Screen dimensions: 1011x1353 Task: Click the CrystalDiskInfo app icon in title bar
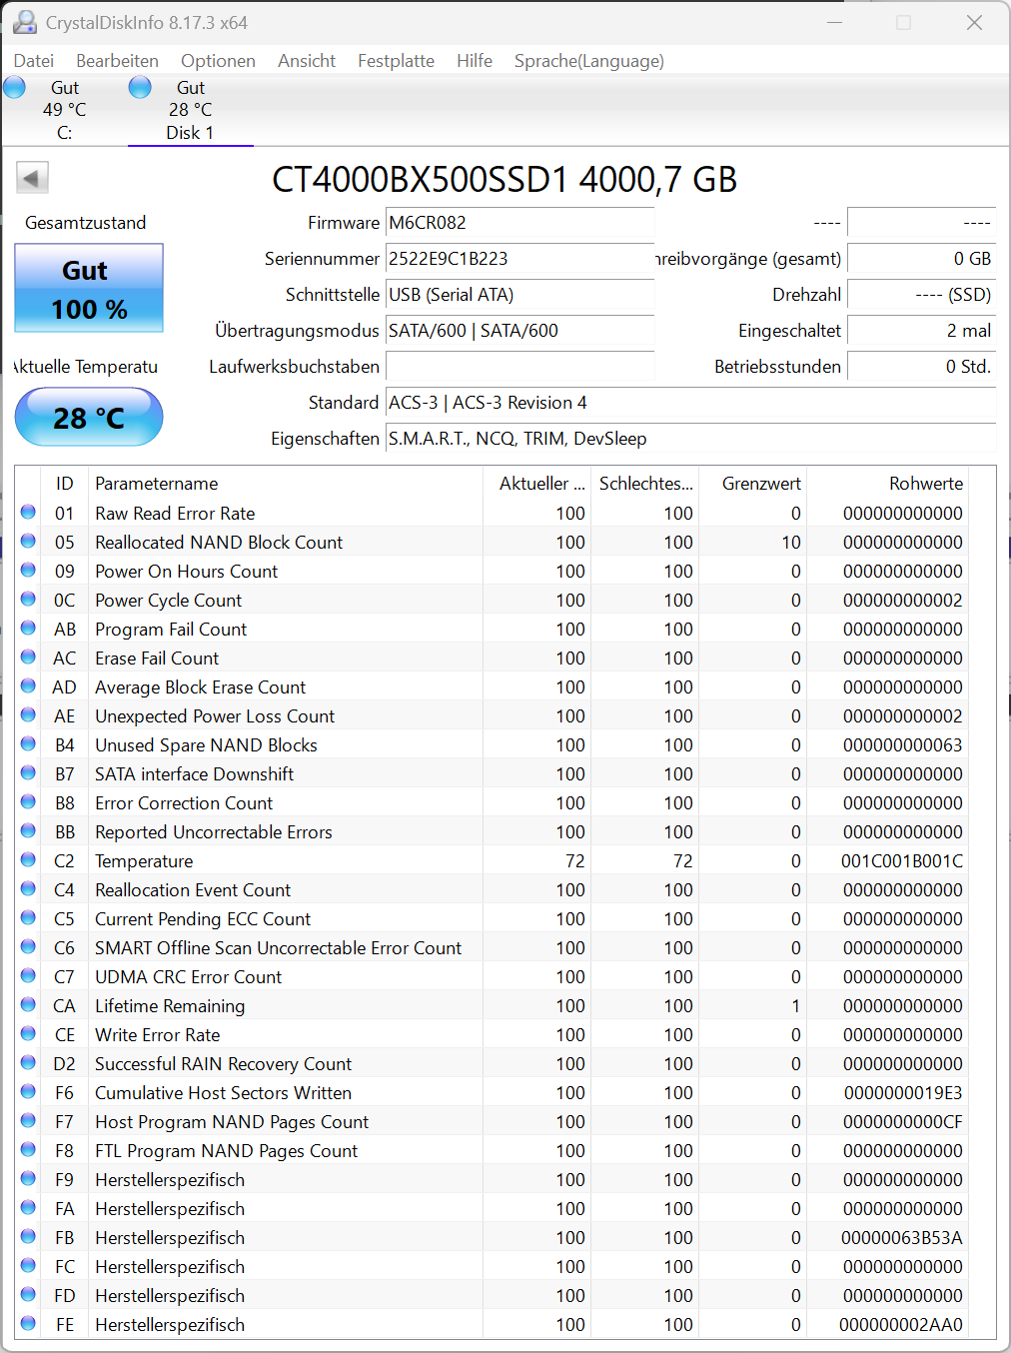(x=24, y=22)
